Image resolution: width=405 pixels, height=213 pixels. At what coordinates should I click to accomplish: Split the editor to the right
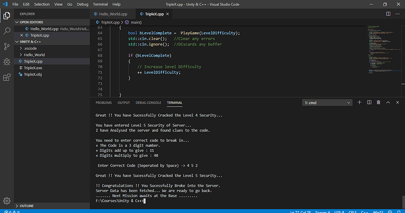(388, 14)
